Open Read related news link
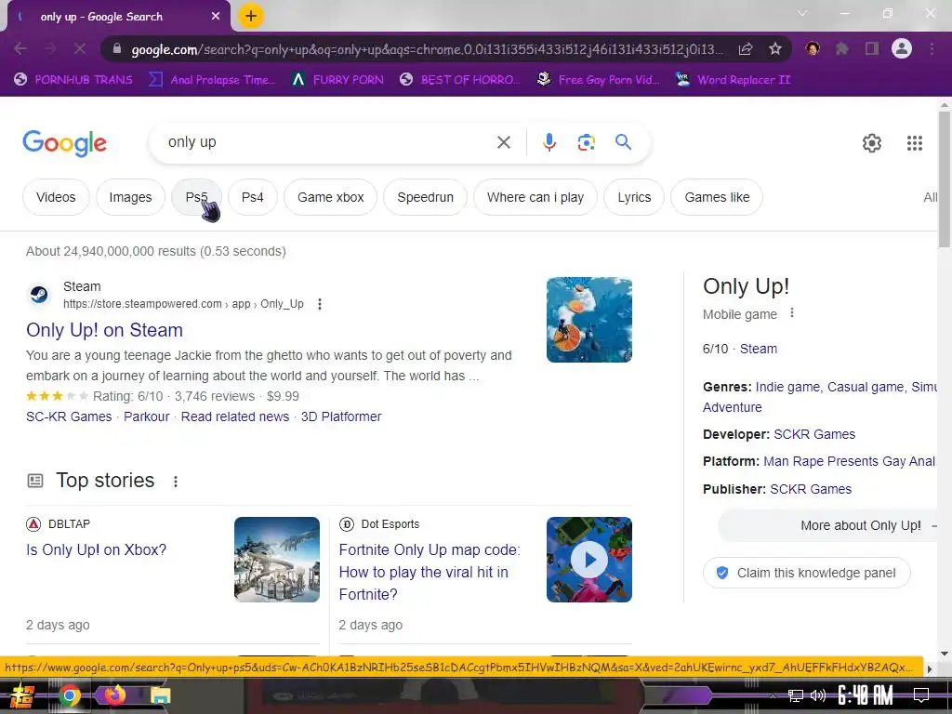The width and height of the screenshot is (952, 714). point(235,416)
